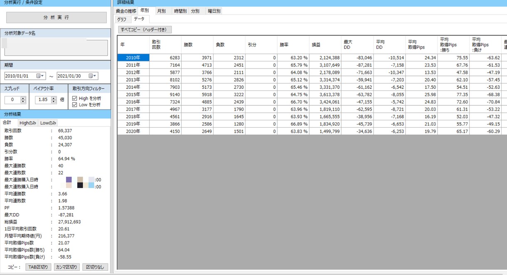Screen dimensions: 507x275
Task: Open the 時間別 tab
Action: pos(180,11)
